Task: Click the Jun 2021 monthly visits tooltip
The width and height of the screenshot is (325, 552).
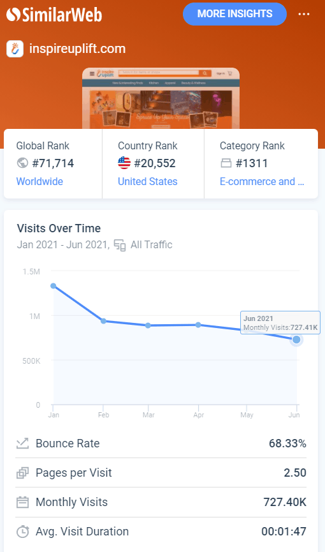Action: tap(280, 323)
